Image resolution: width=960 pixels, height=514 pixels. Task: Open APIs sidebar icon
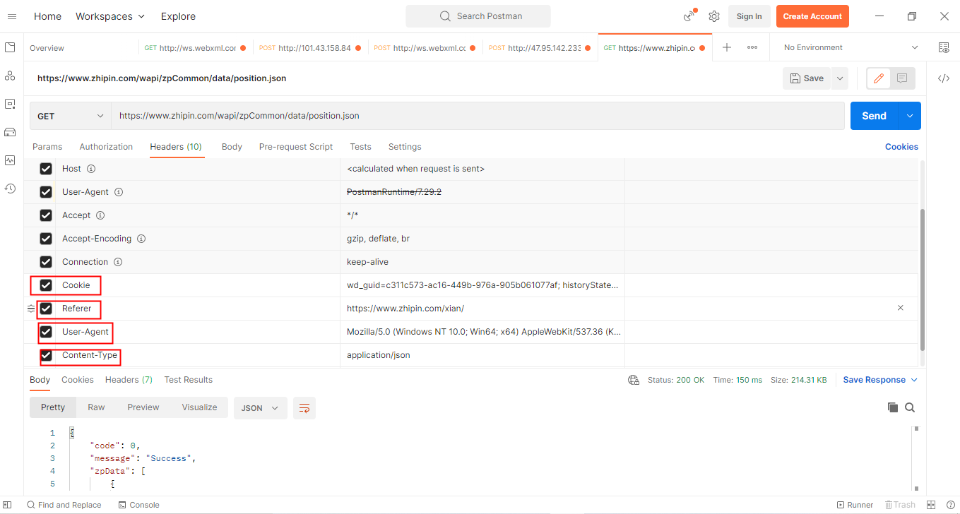[10, 76]
